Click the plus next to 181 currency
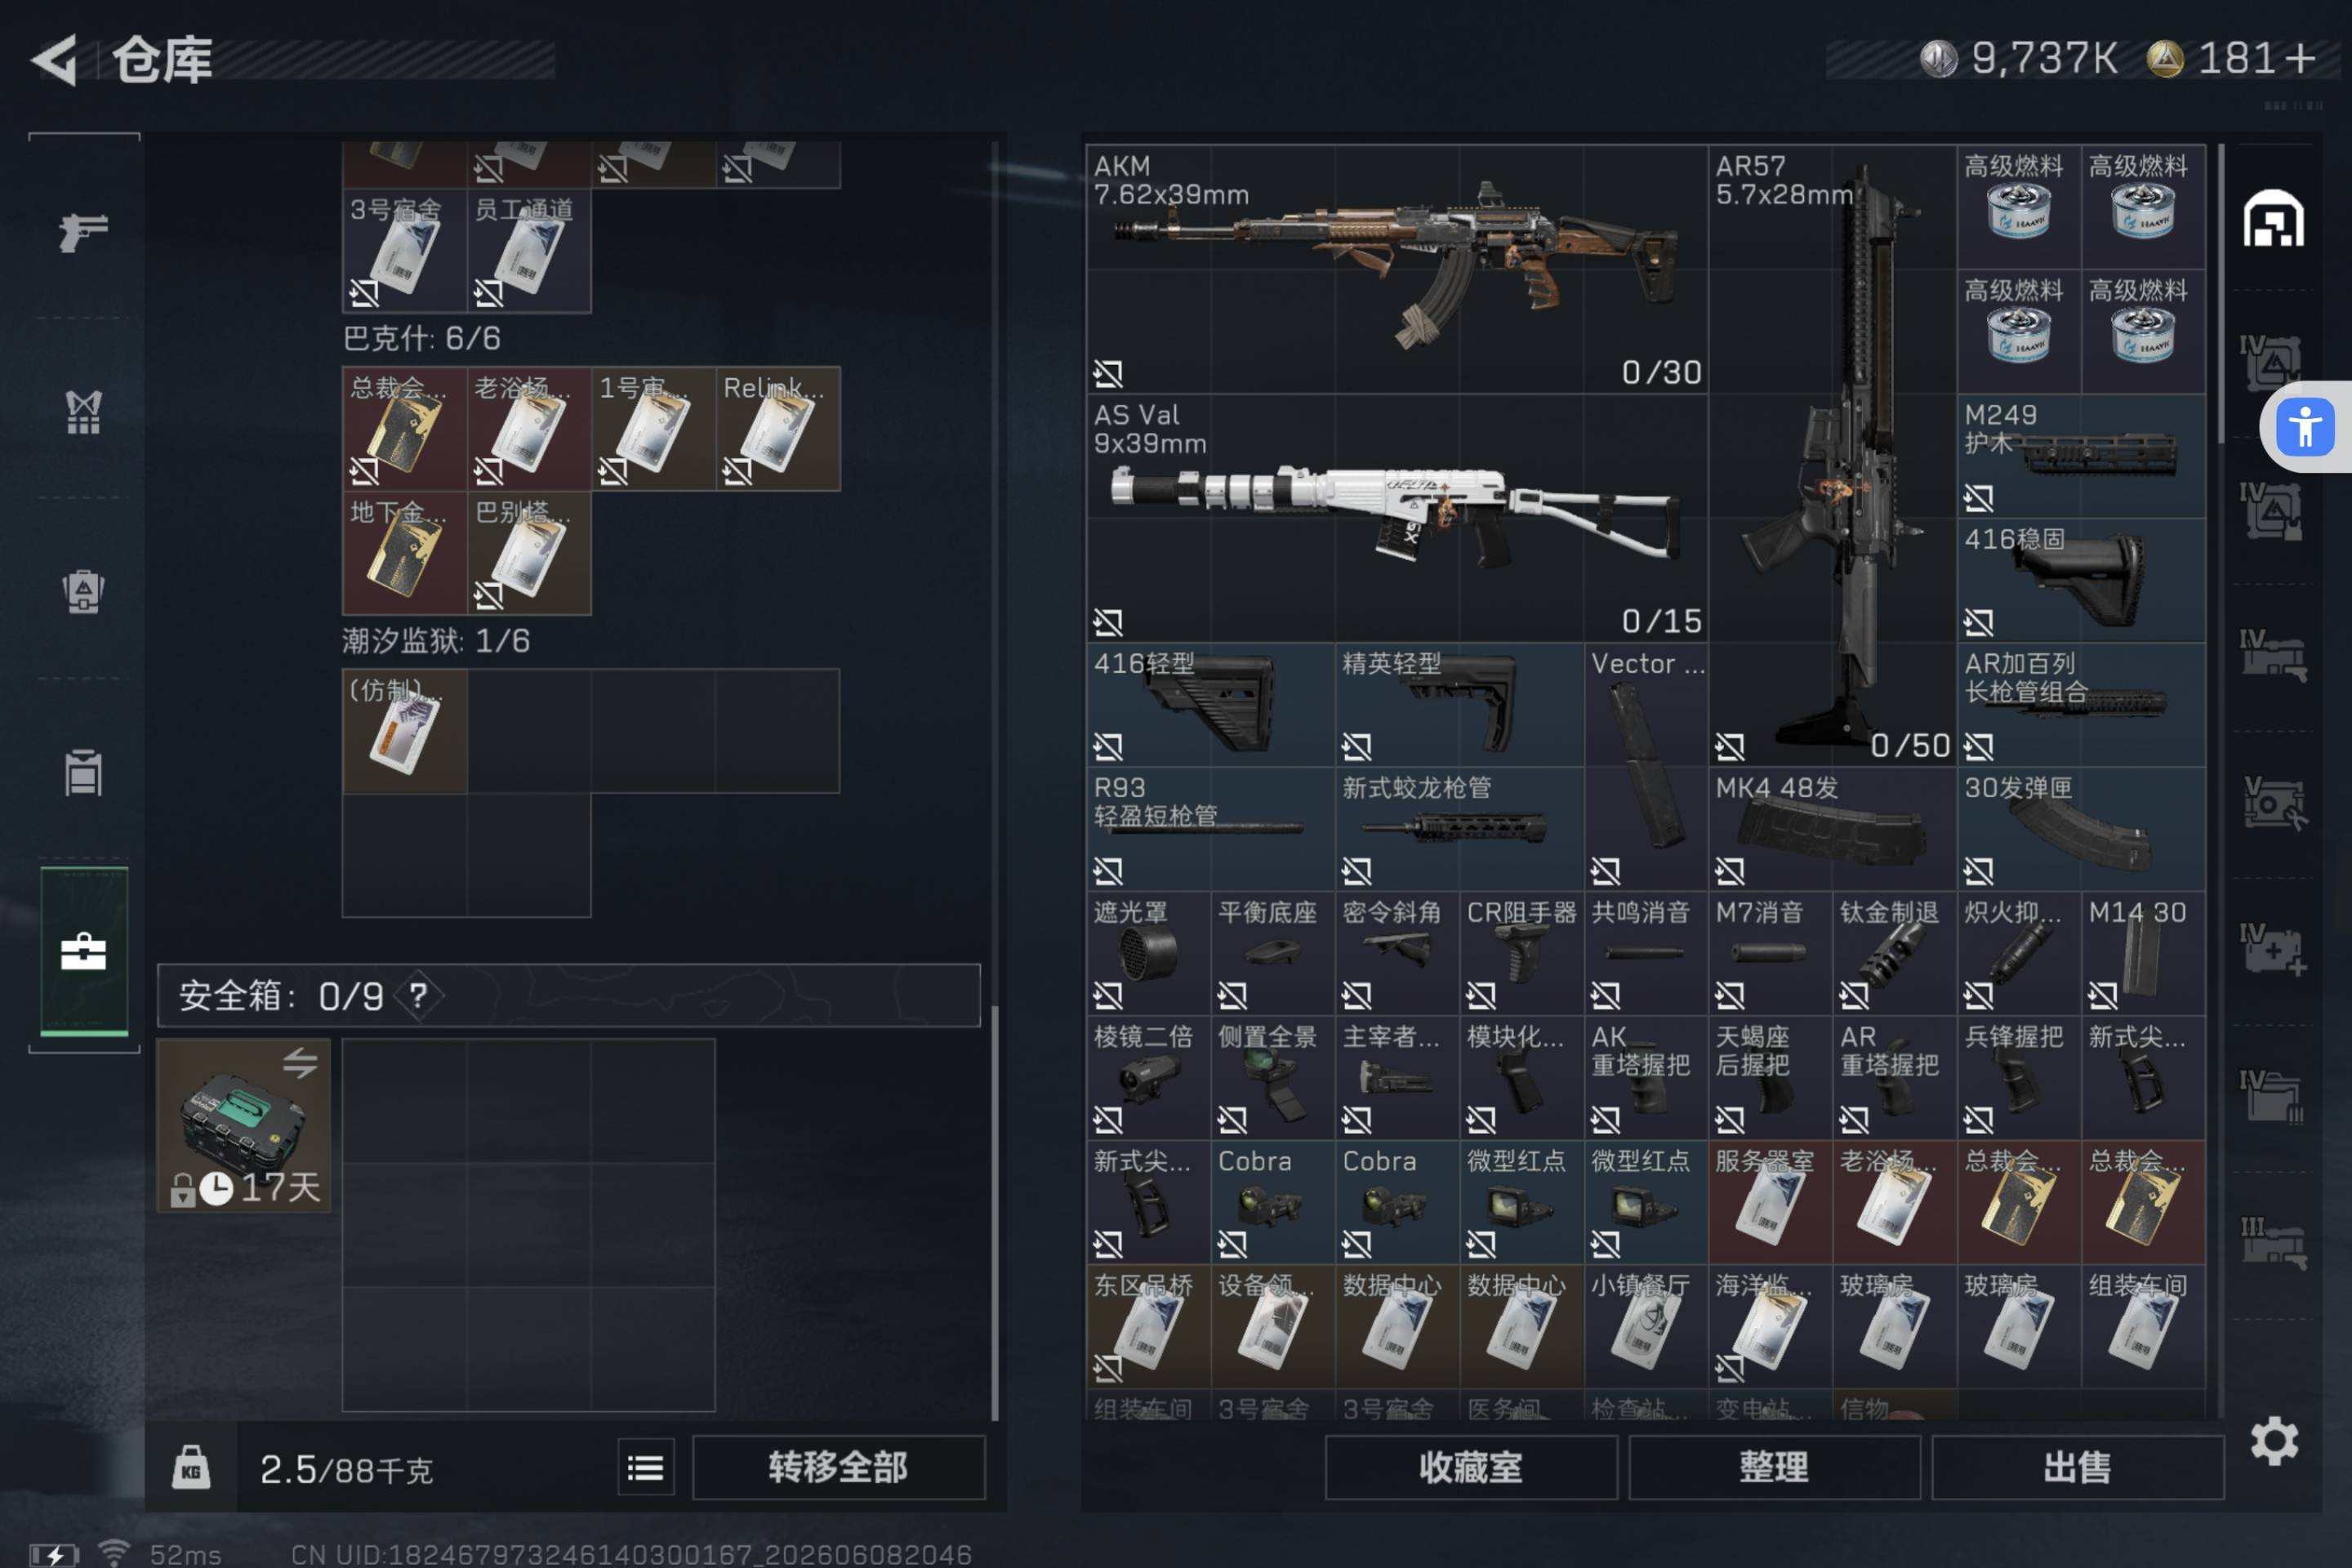The height and width of the screenshot is (1568, 2352). coord(2300,58)
